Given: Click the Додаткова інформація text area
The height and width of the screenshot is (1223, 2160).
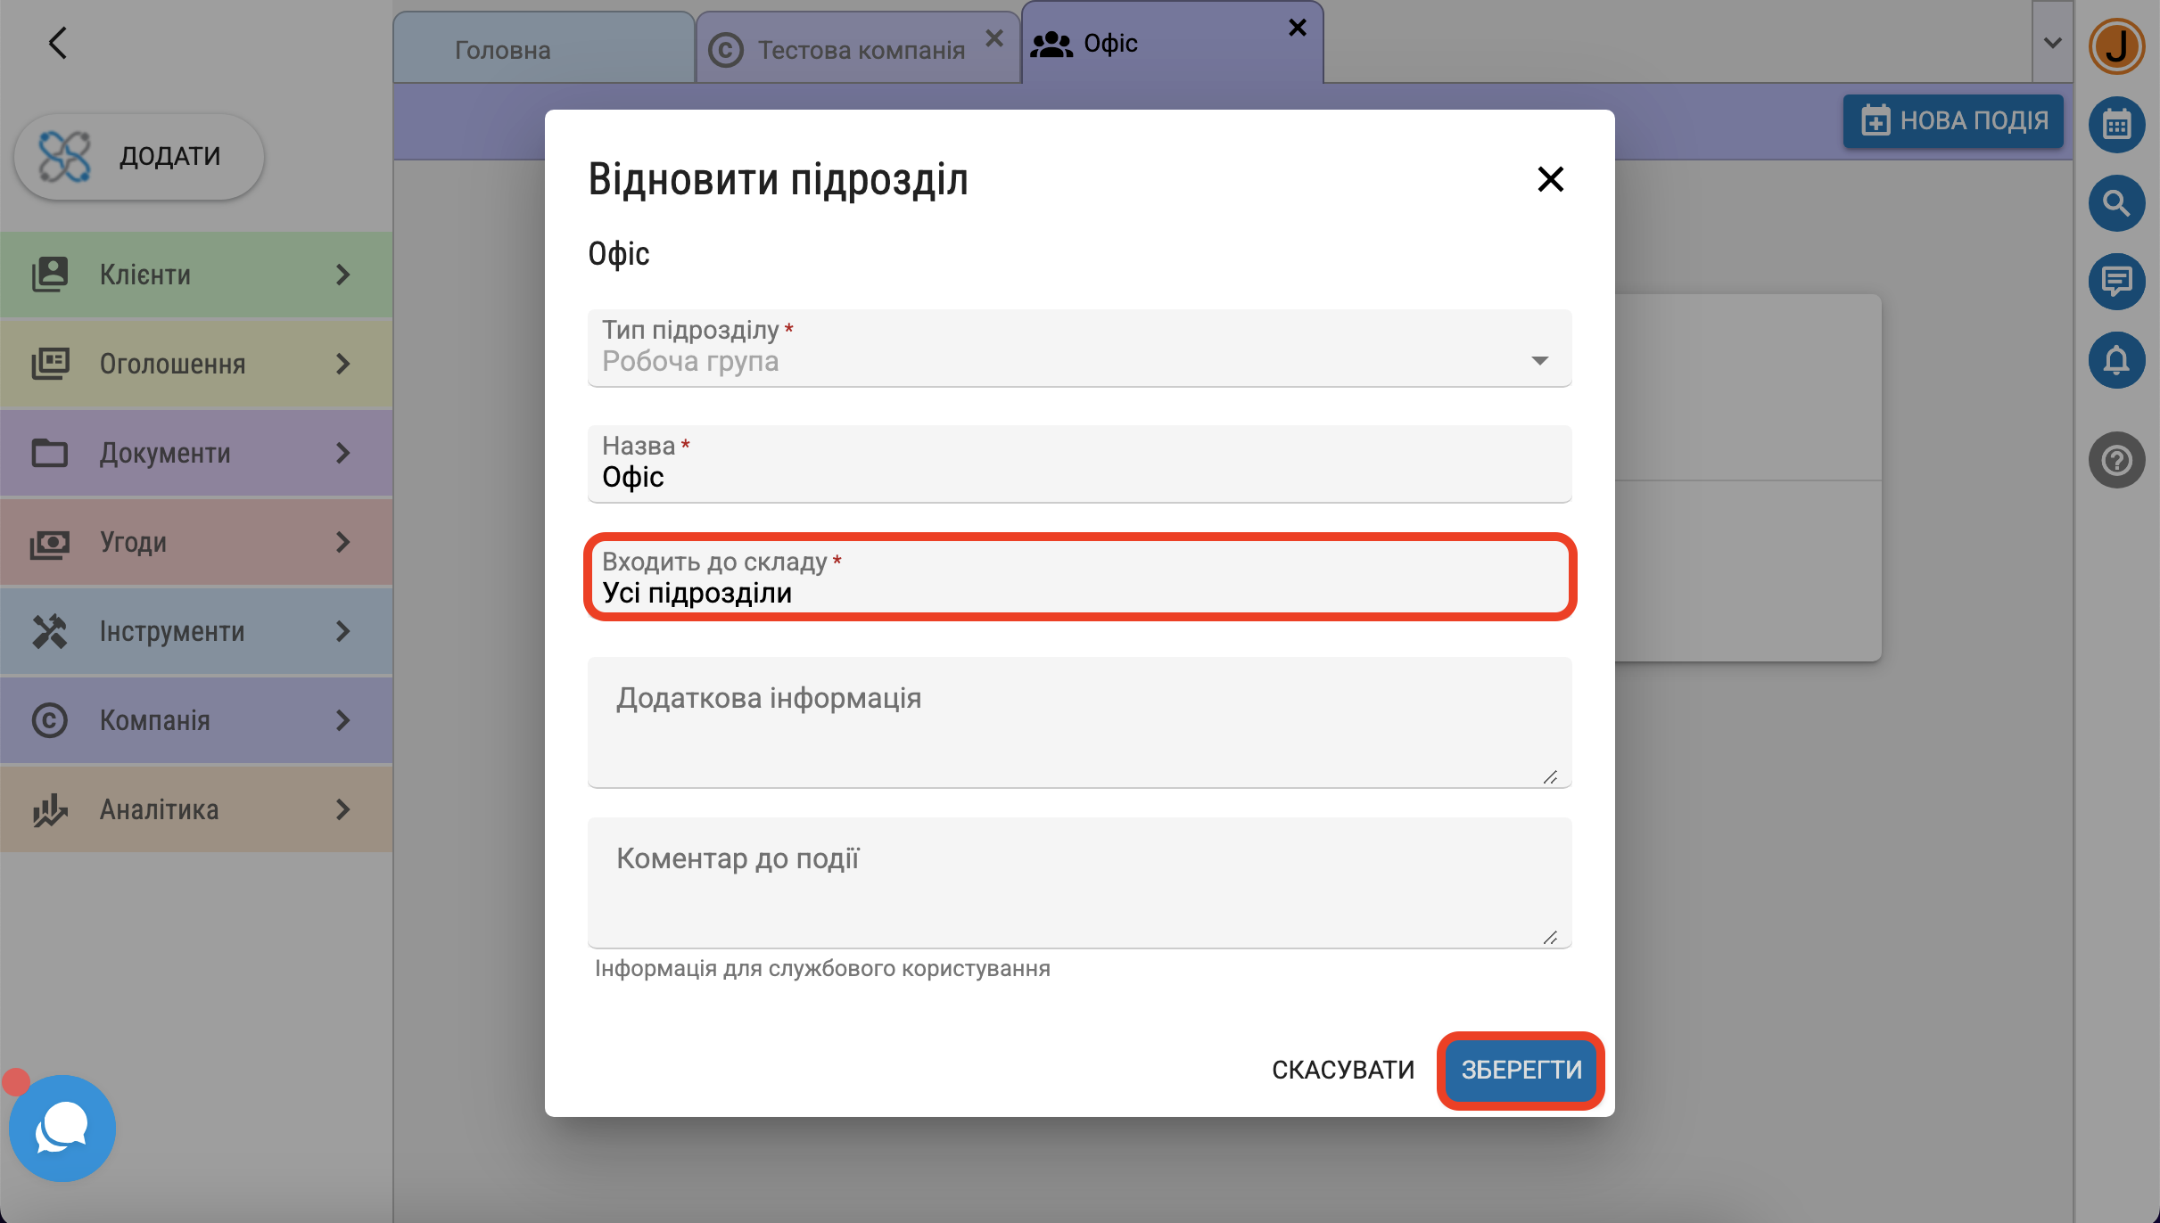Looking at the screenshot, I should coord(1079,722).
